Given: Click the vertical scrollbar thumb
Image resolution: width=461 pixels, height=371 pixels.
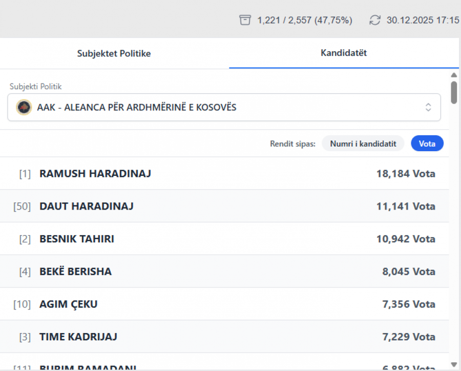Looking at the screenshot, I should point(454,93).
